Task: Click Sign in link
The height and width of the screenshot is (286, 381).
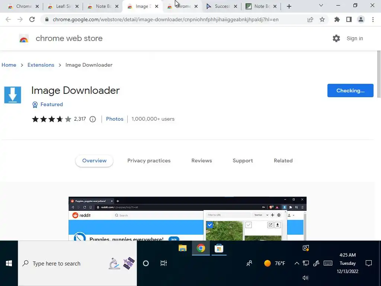Action: tap(355, 38)
